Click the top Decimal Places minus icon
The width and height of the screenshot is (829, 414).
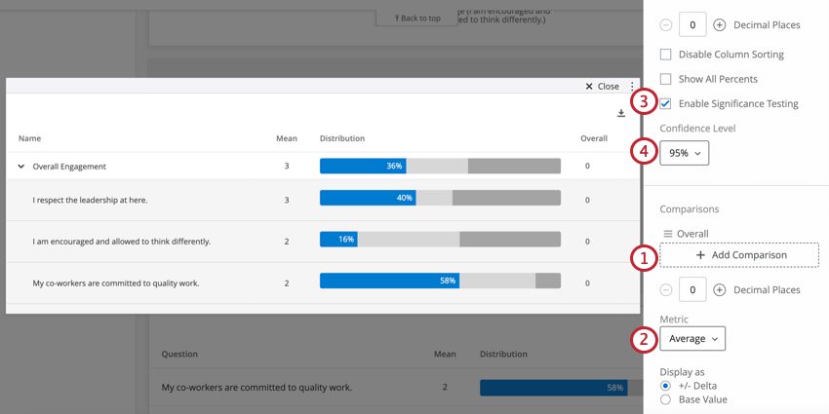pos(666,25)
